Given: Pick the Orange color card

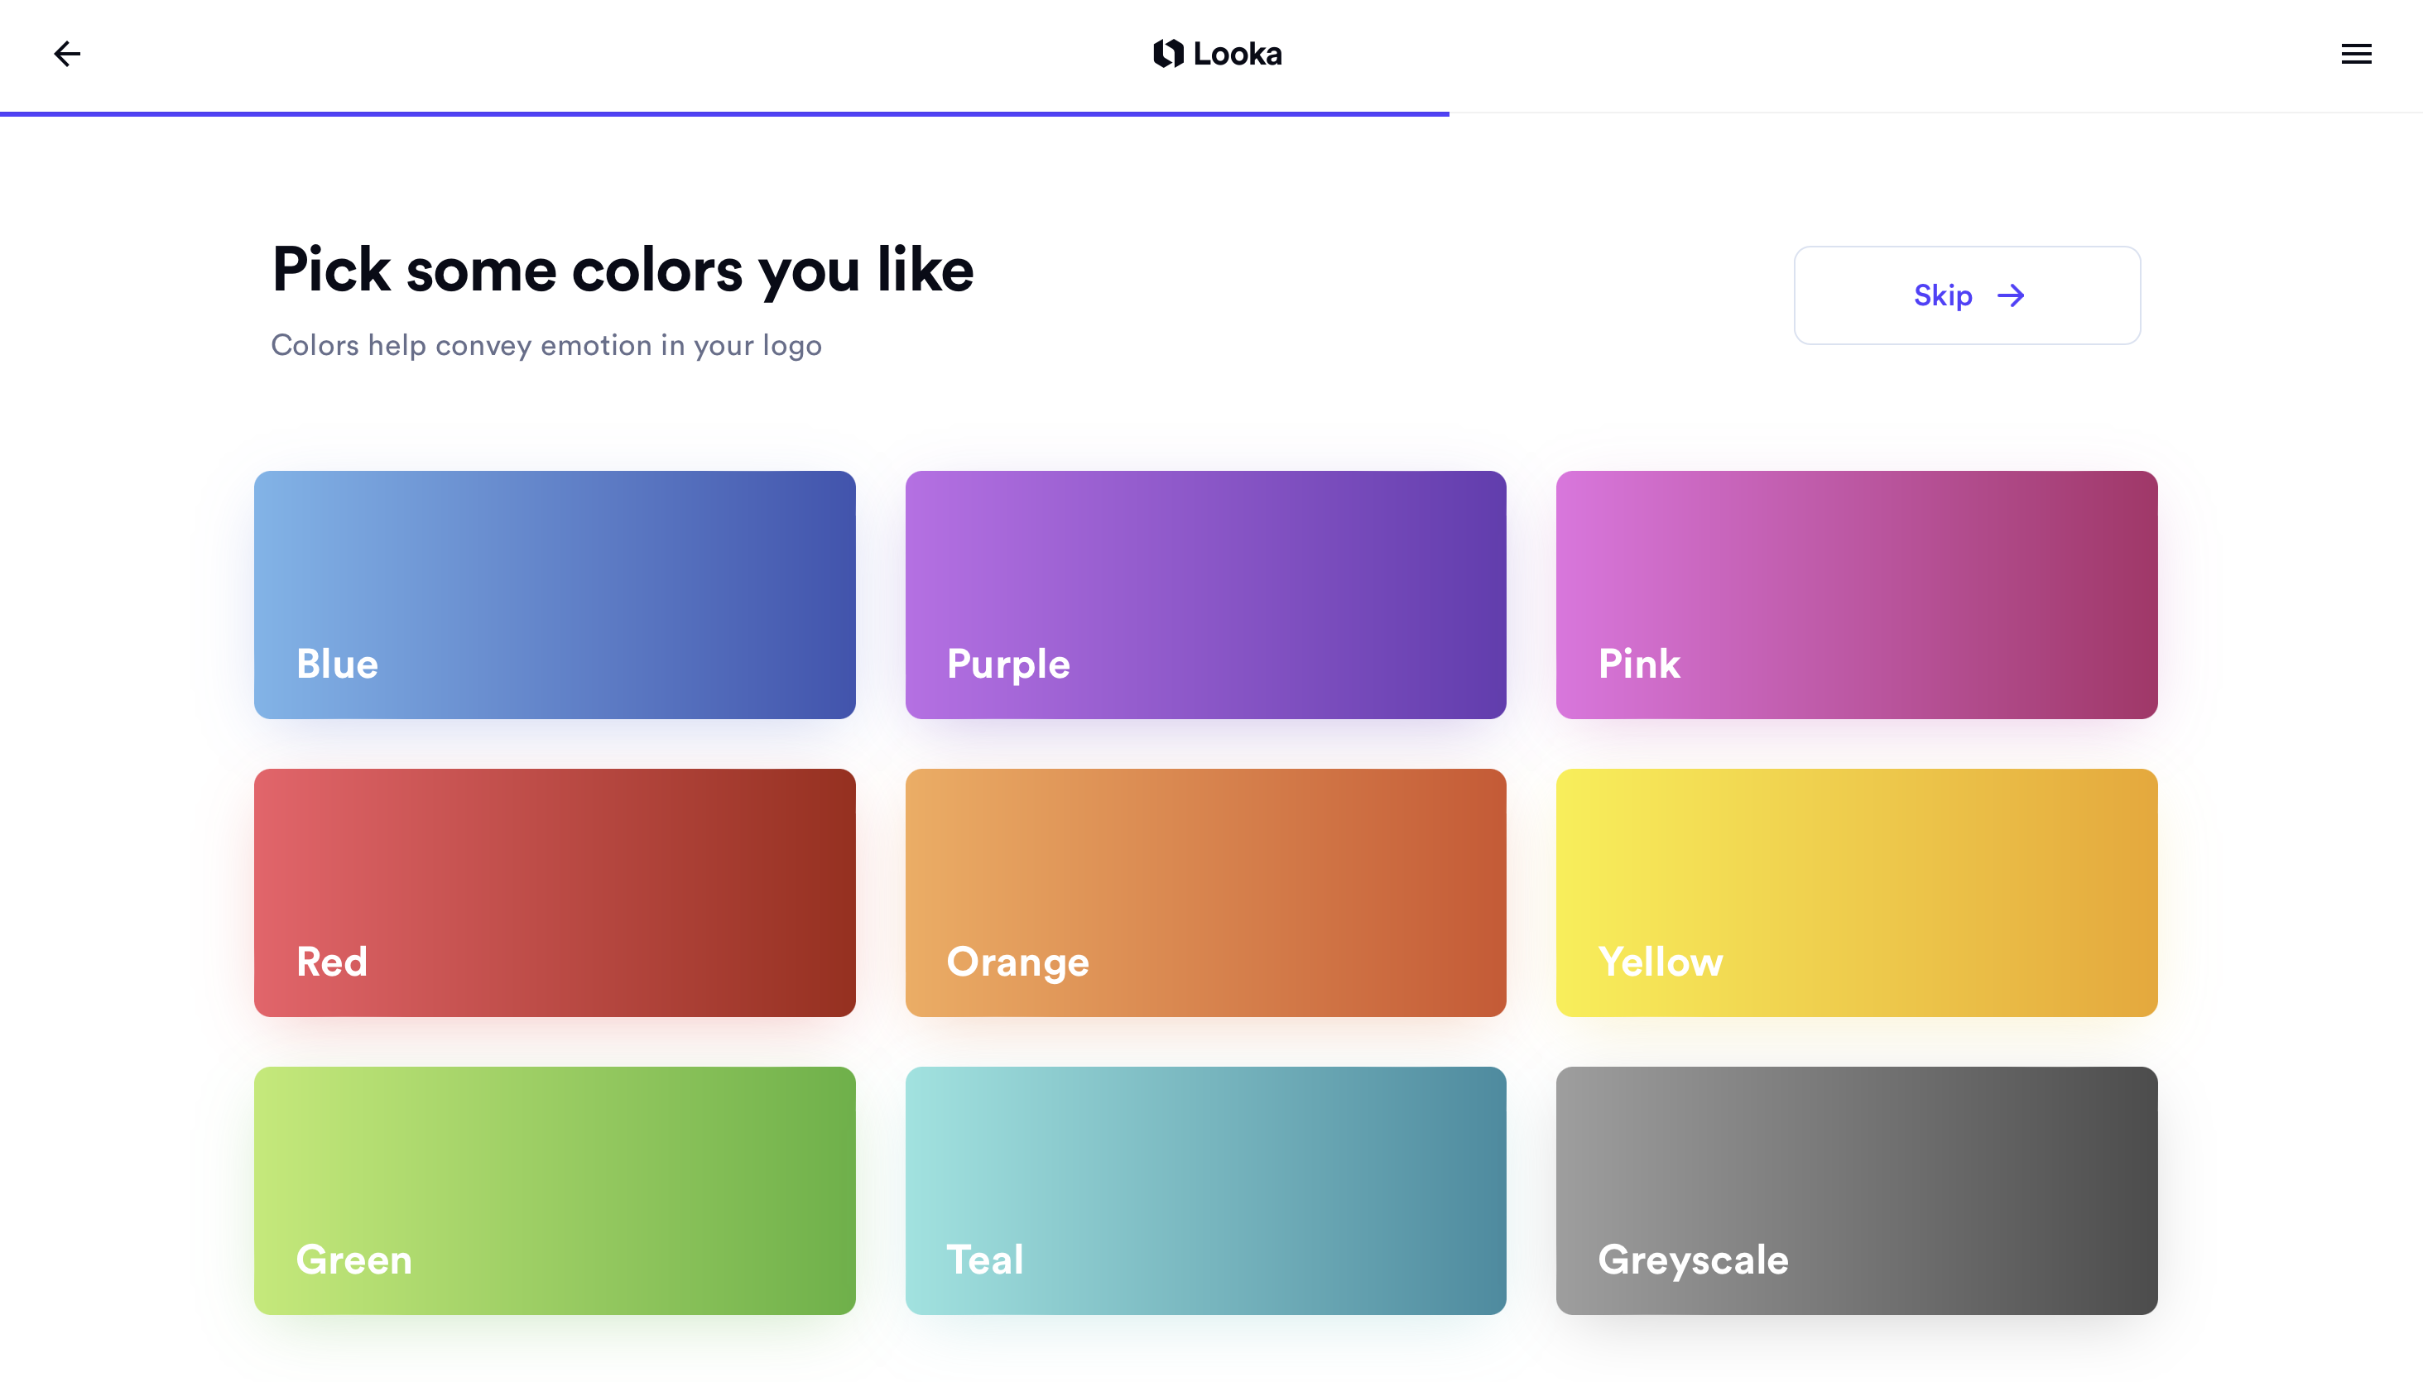Looking at the screenshot, I should pos(1204,892).
